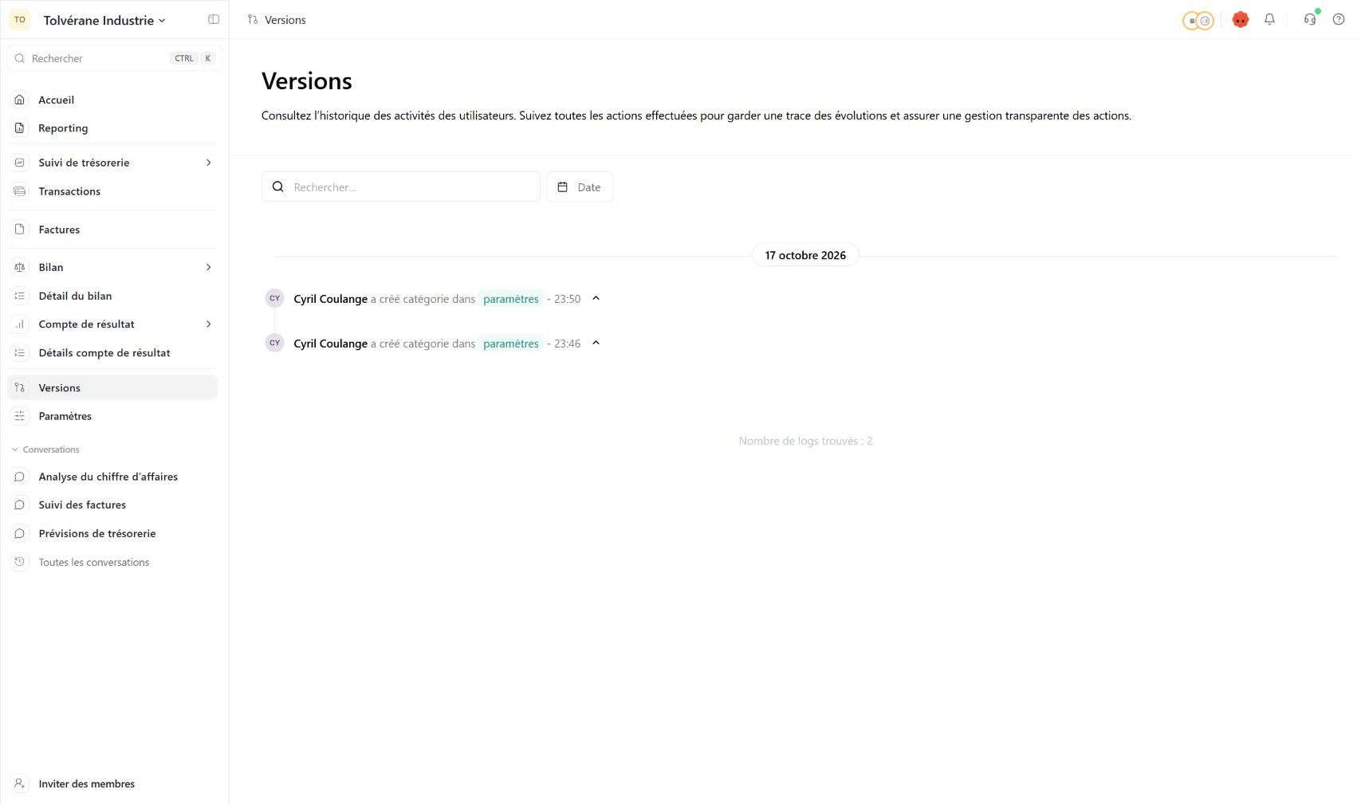
Task: Focus the versions Rechercher... search box
Action: click(401, 187)
